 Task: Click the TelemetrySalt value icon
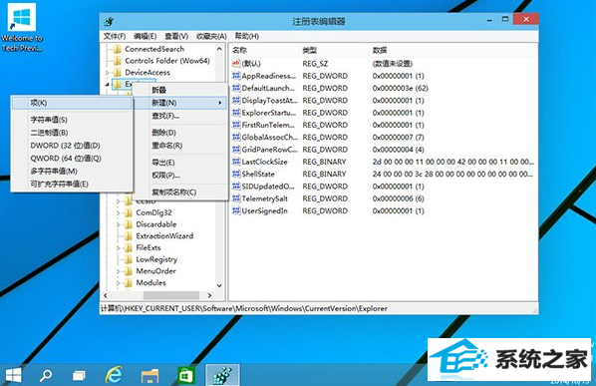pos(236,198)
